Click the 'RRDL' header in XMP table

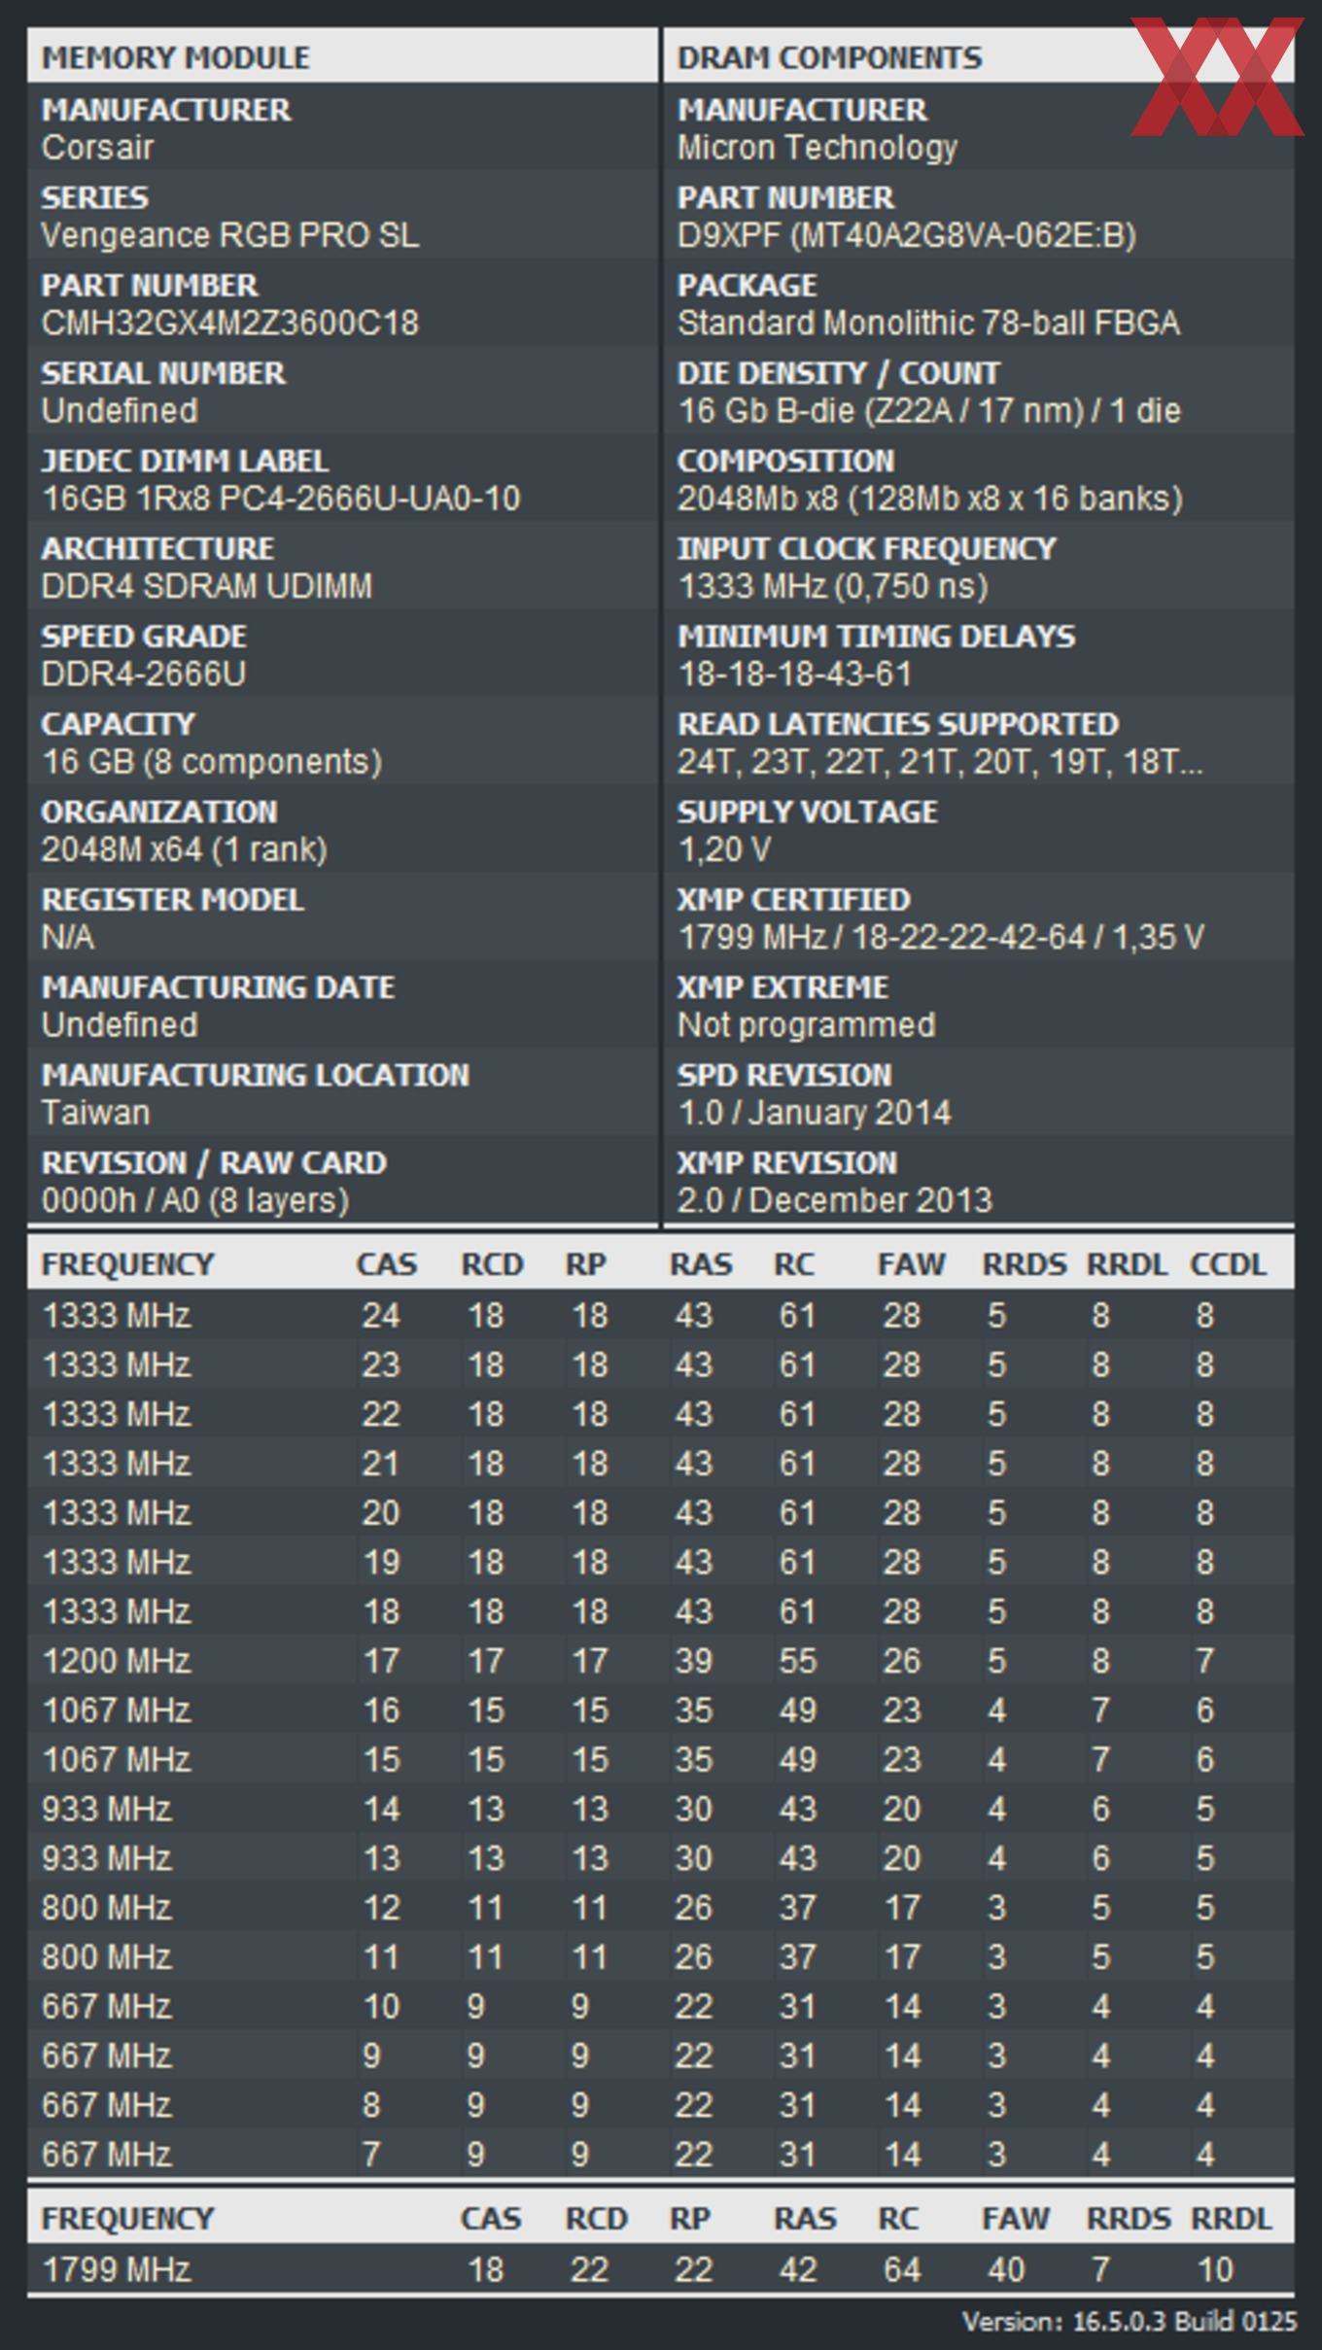1232,2218
